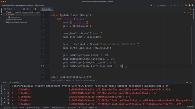Run the example configuration with the green play icon
Screen dimensions: 195x109
[171, 5]
